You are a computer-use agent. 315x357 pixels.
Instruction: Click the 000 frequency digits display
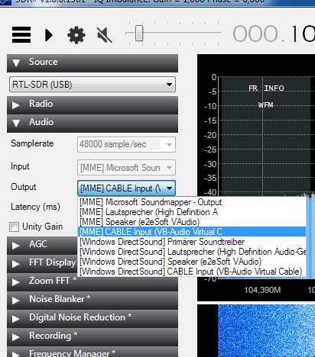coord(255,34)
